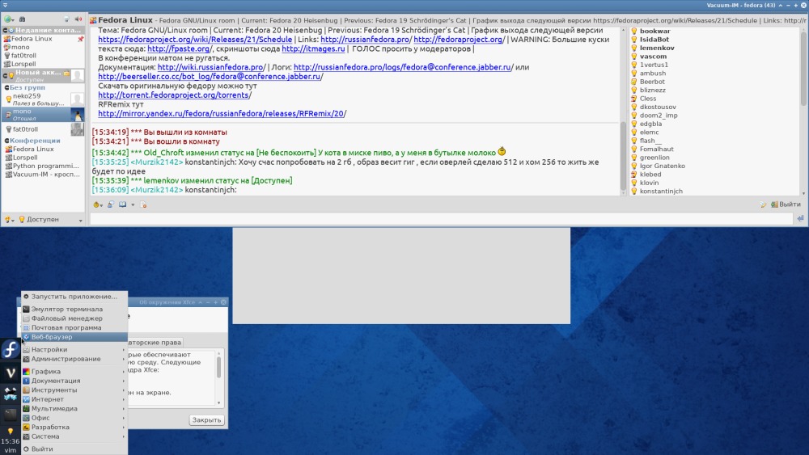Open the wiki.russianfedora.pro link
This screenshot has width=809, height=455.
pyautogui.click(x=210, y=68)
